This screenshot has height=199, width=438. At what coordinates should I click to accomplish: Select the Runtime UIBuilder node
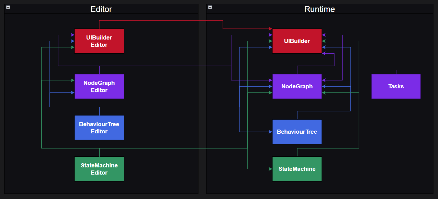coord(297,41)
